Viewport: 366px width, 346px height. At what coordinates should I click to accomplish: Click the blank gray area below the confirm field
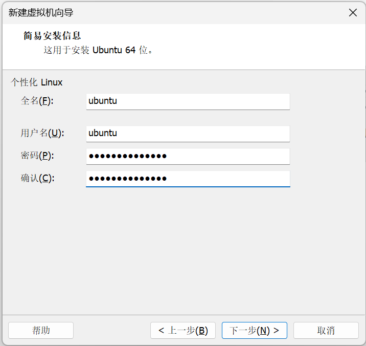(x=183, y=246)
